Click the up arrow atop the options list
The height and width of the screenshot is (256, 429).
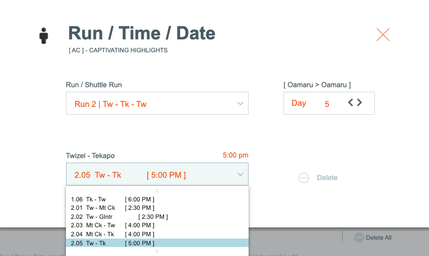click(157, 190)
